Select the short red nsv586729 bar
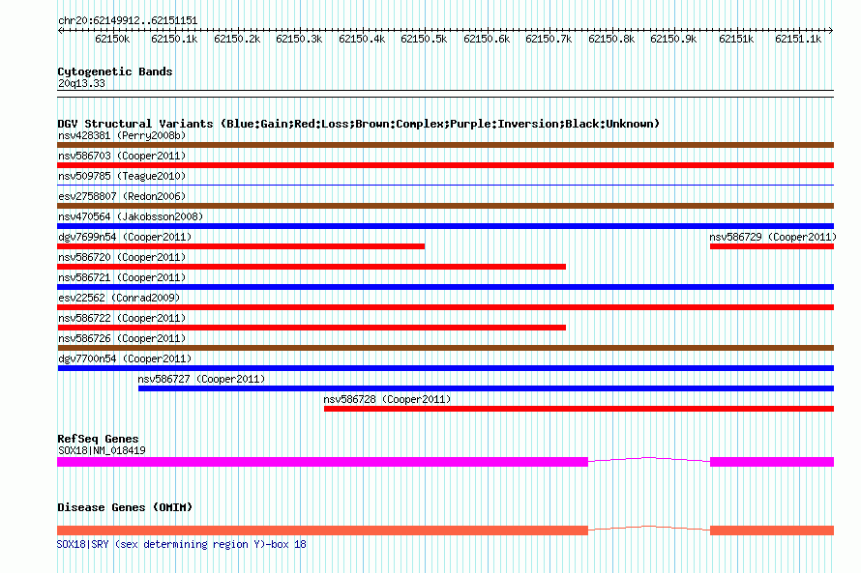 772,246
